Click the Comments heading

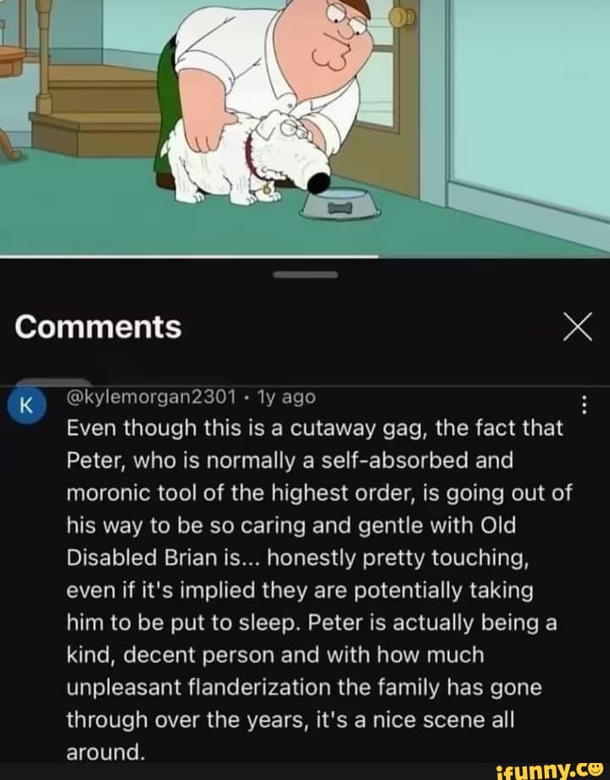pos(98,326)
